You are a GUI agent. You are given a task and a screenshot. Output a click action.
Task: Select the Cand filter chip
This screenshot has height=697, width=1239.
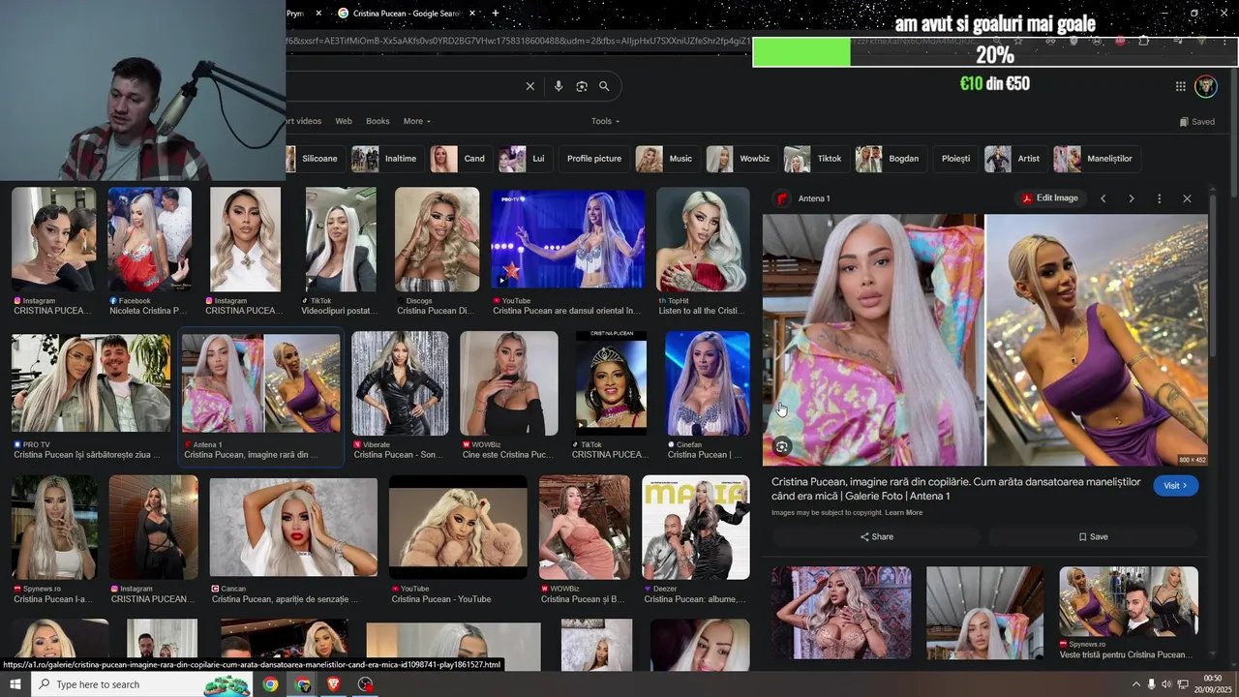coord(461,159)
